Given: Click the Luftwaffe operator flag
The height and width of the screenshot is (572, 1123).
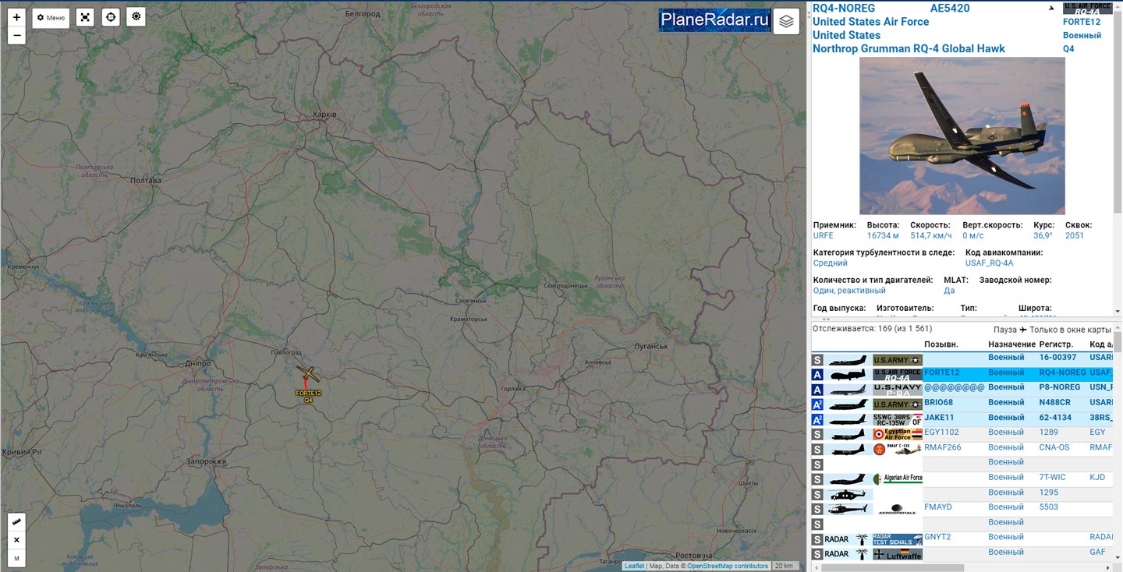Looking at the screenshot, I should (898, 554).
